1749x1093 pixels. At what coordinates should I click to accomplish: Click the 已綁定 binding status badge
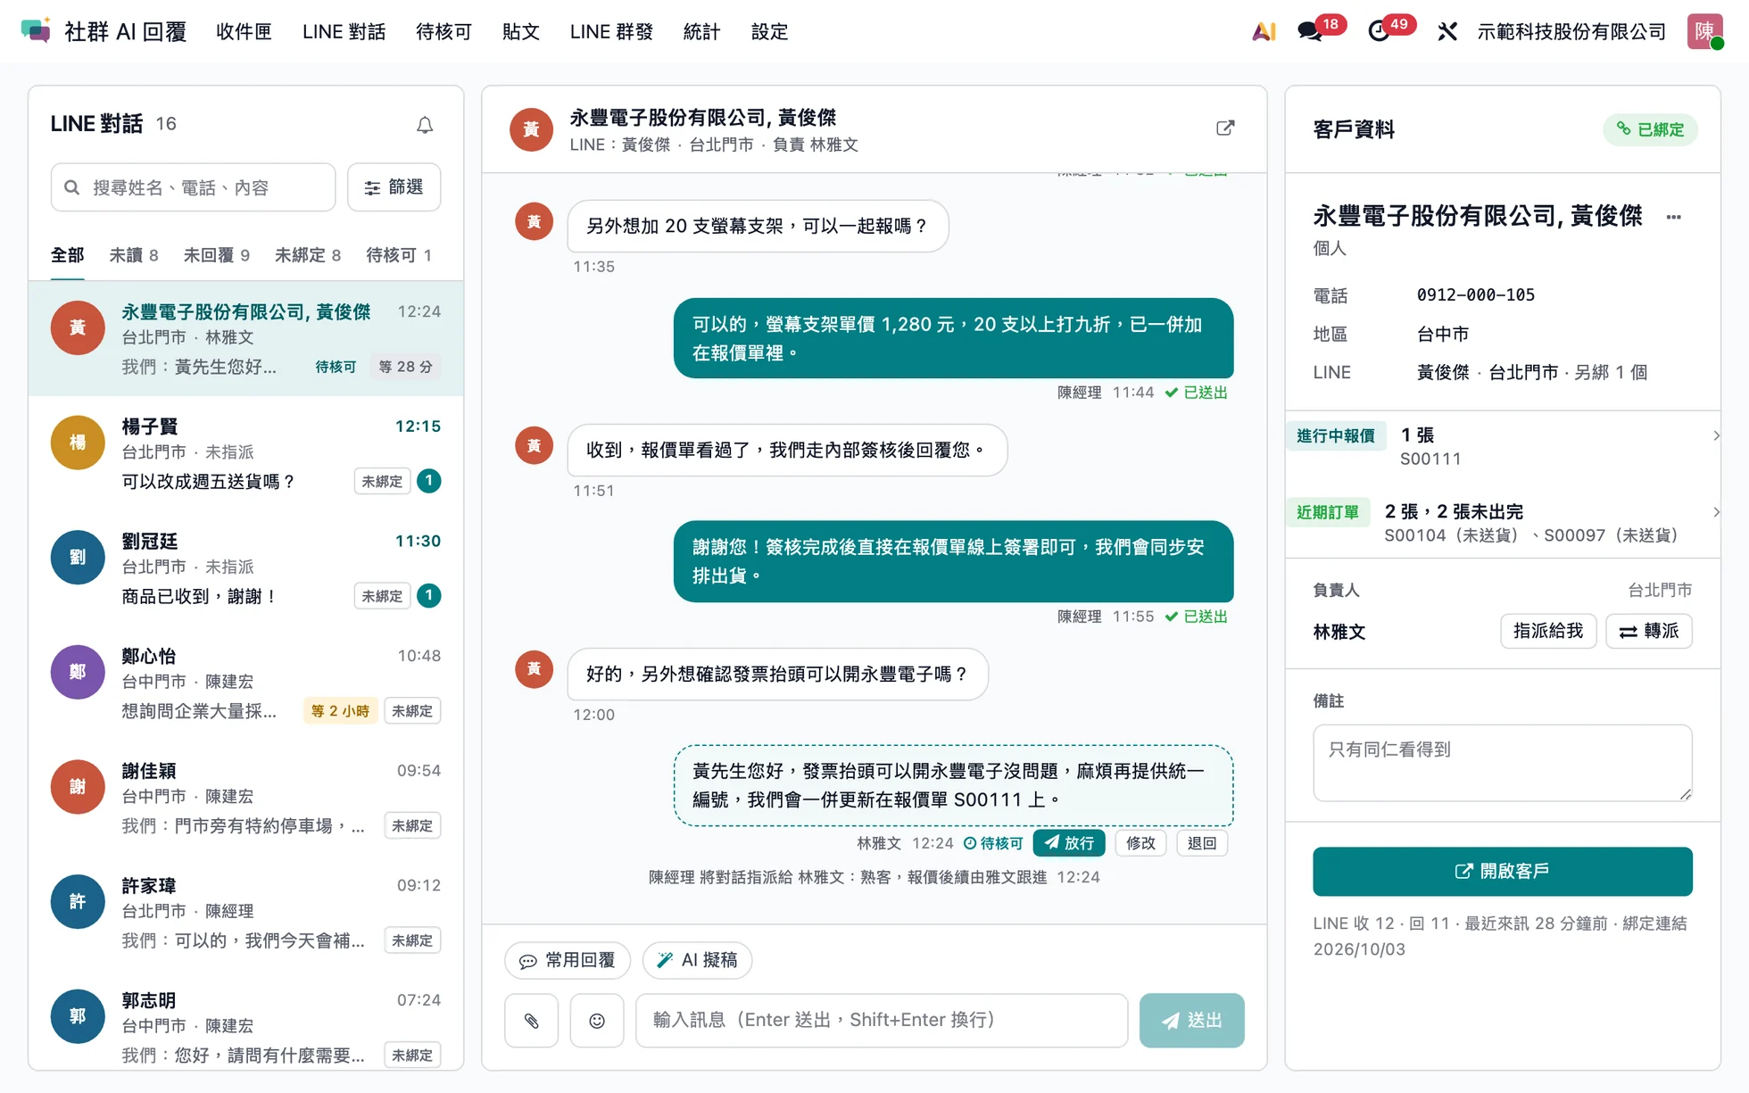(1650, 129)
